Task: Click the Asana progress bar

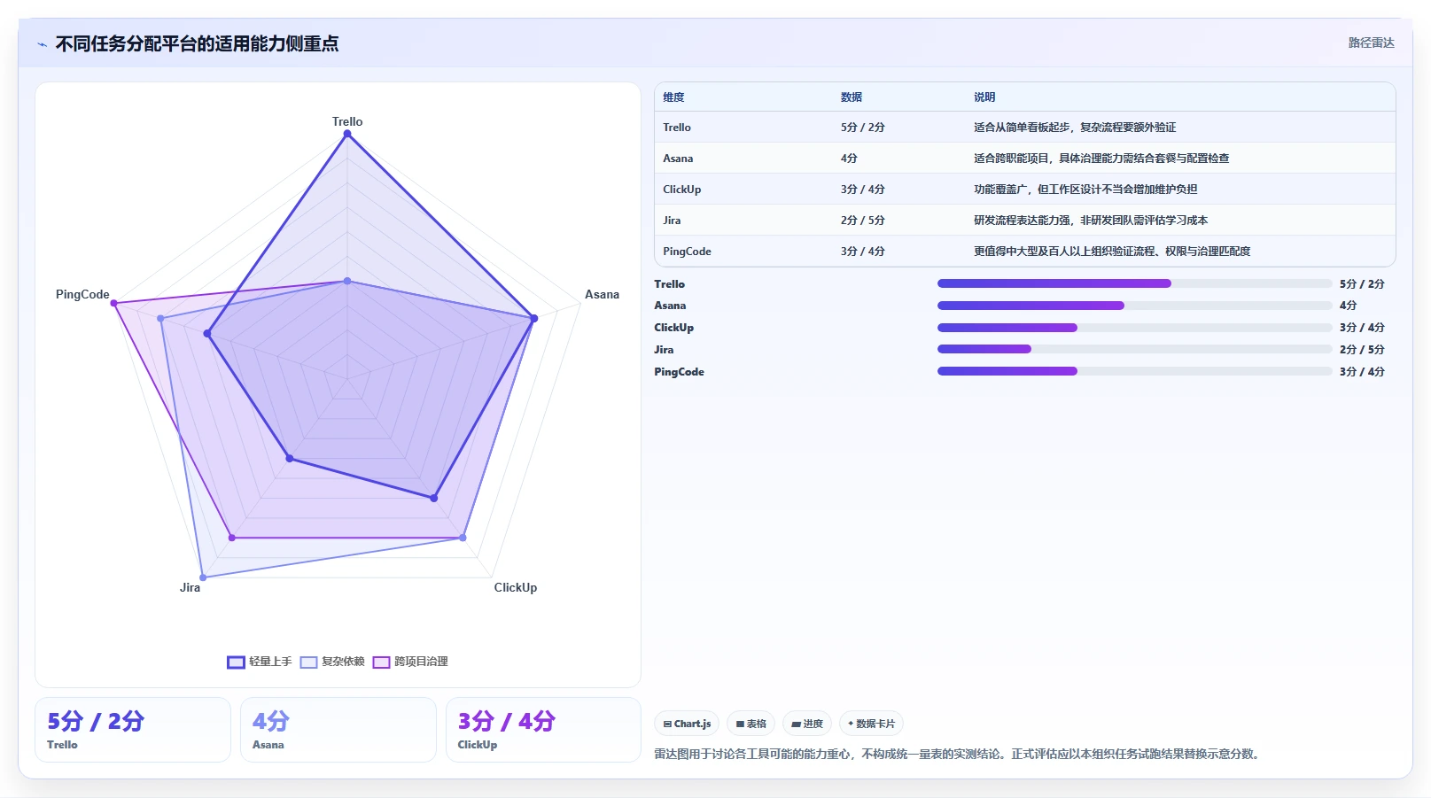Action: point(1134,306)
